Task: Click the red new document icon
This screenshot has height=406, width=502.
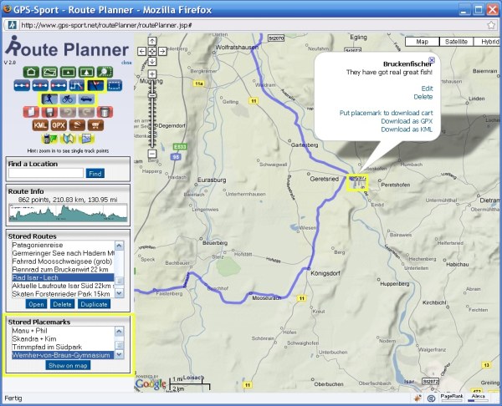Action: pyautogui.click(x=31, y=112)
